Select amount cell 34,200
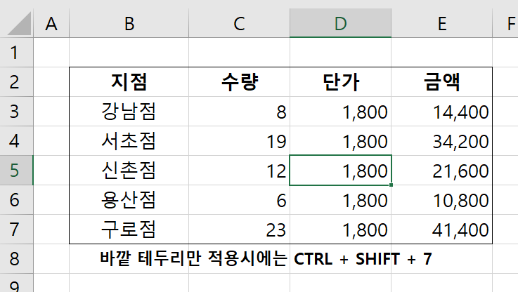The width and height of the screenshot is (518, 292). click(x=441, y=141)
